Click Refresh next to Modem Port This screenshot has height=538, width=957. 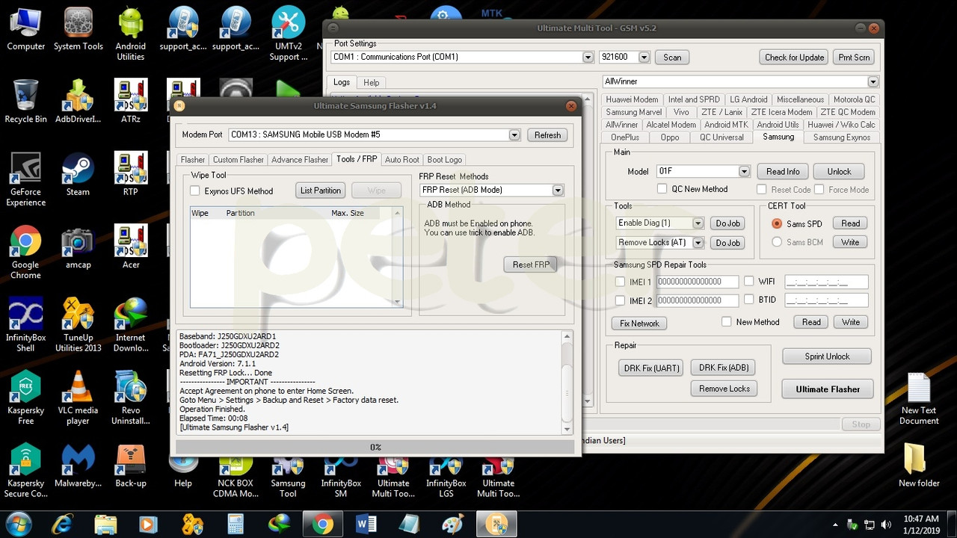pos(547,135)
